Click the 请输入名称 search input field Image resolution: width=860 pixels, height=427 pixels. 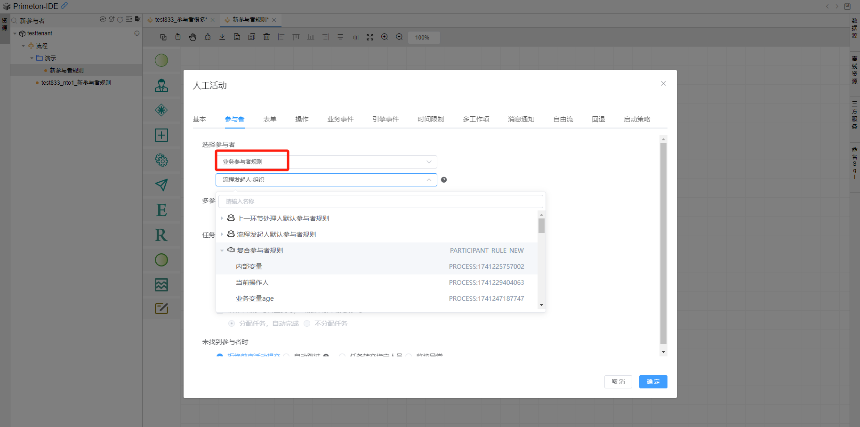[x=380, y=201]
